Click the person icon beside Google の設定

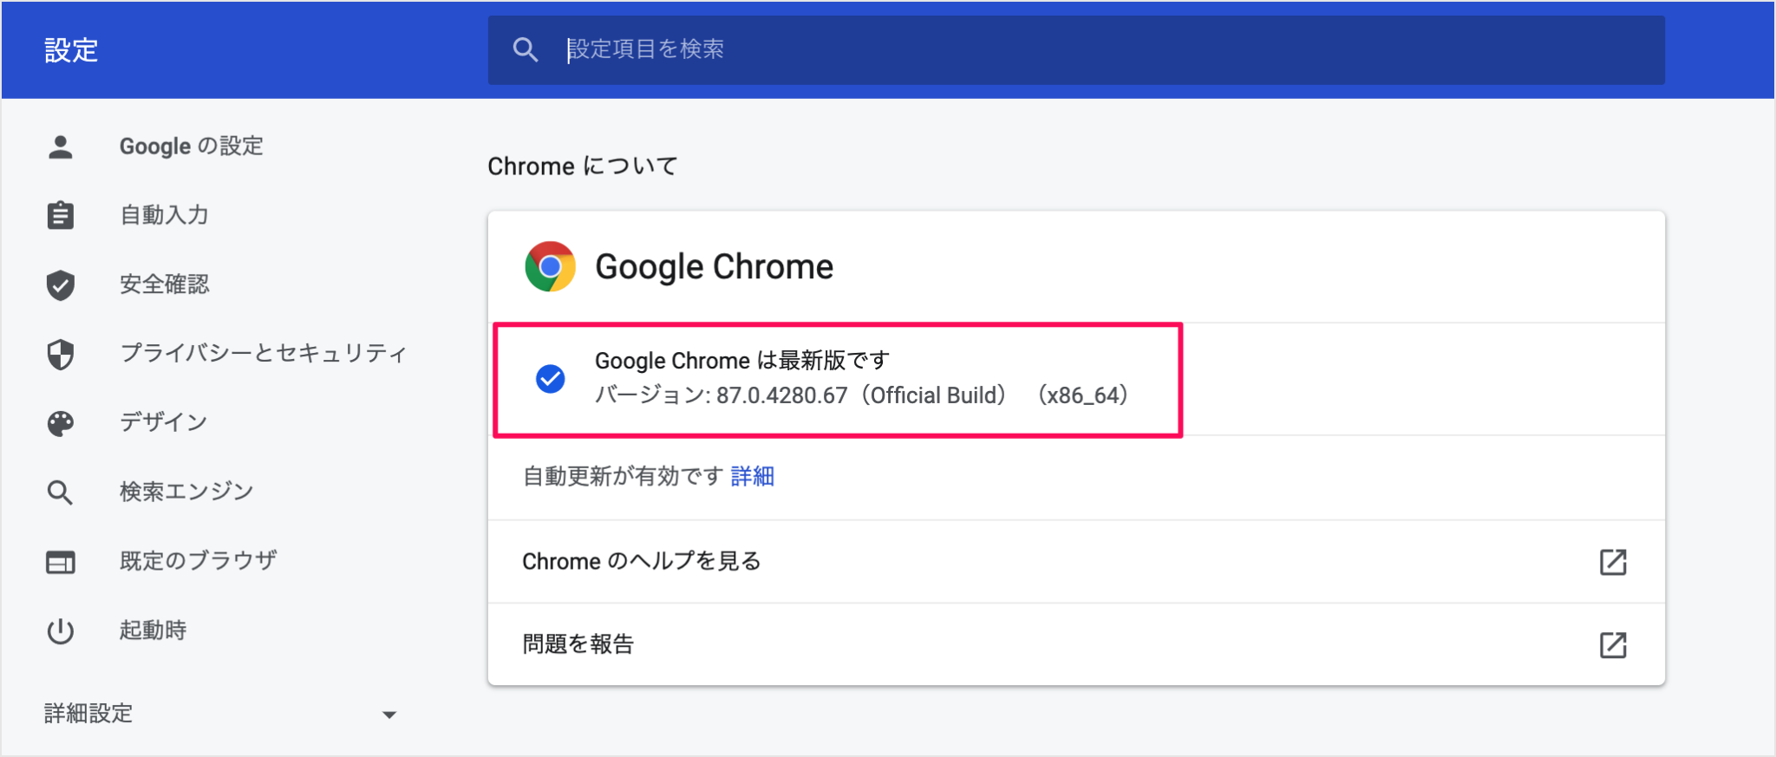tap(61, 147)
